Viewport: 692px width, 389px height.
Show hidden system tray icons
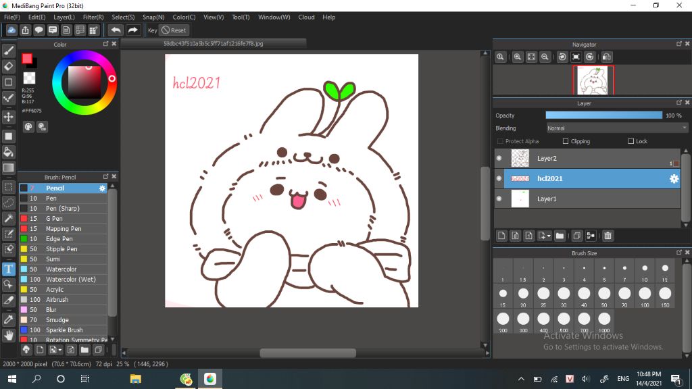(x=521, y=379)
